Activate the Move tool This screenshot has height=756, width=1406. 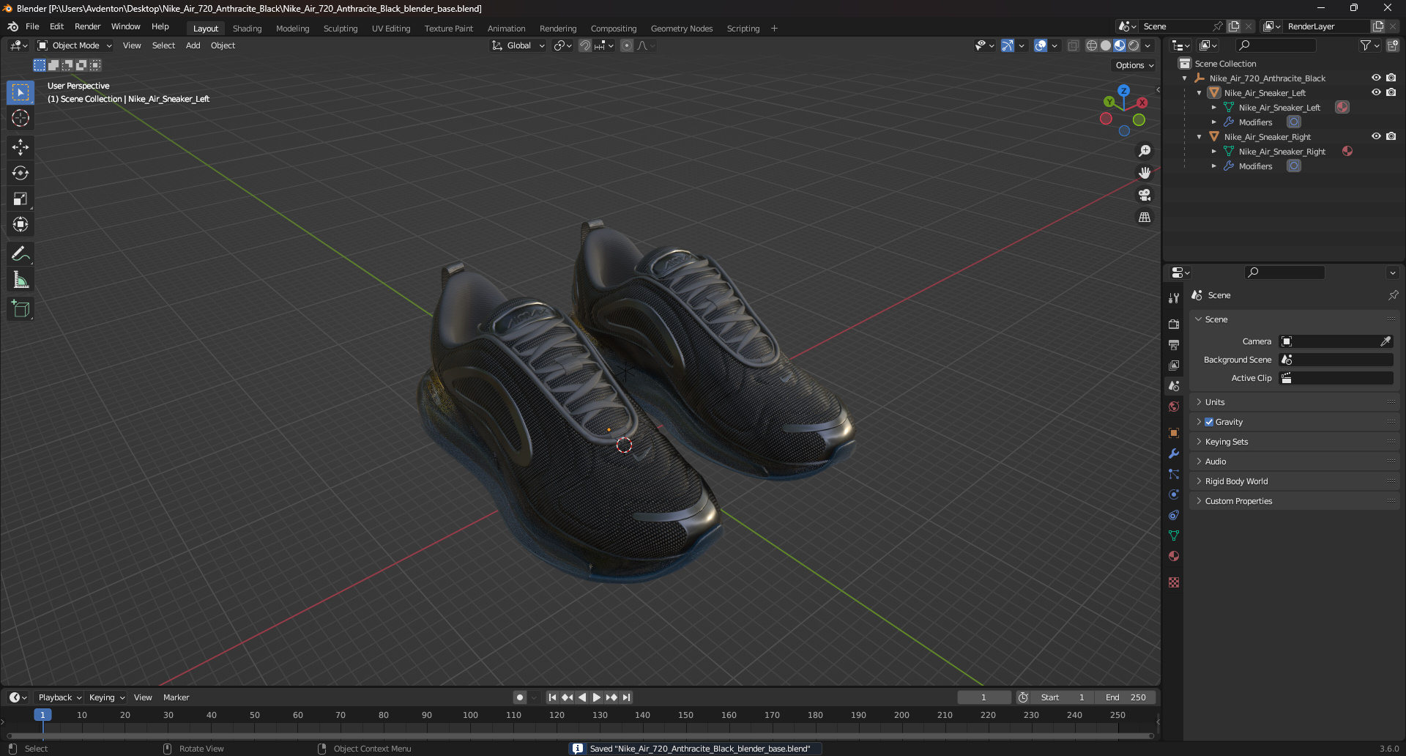(x=21, y=147)
